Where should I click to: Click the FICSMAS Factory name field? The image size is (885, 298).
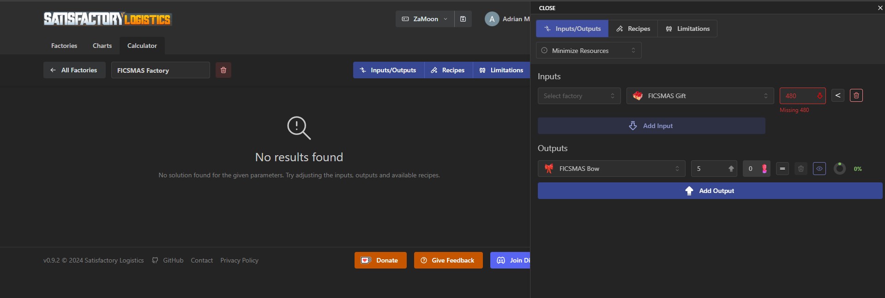pyautogui.click(x=160, y=70)
